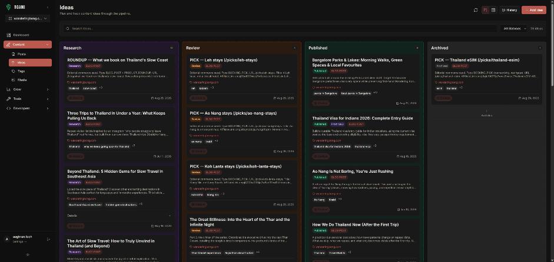Open Dashboard from the sidebar

pos(21,35)
